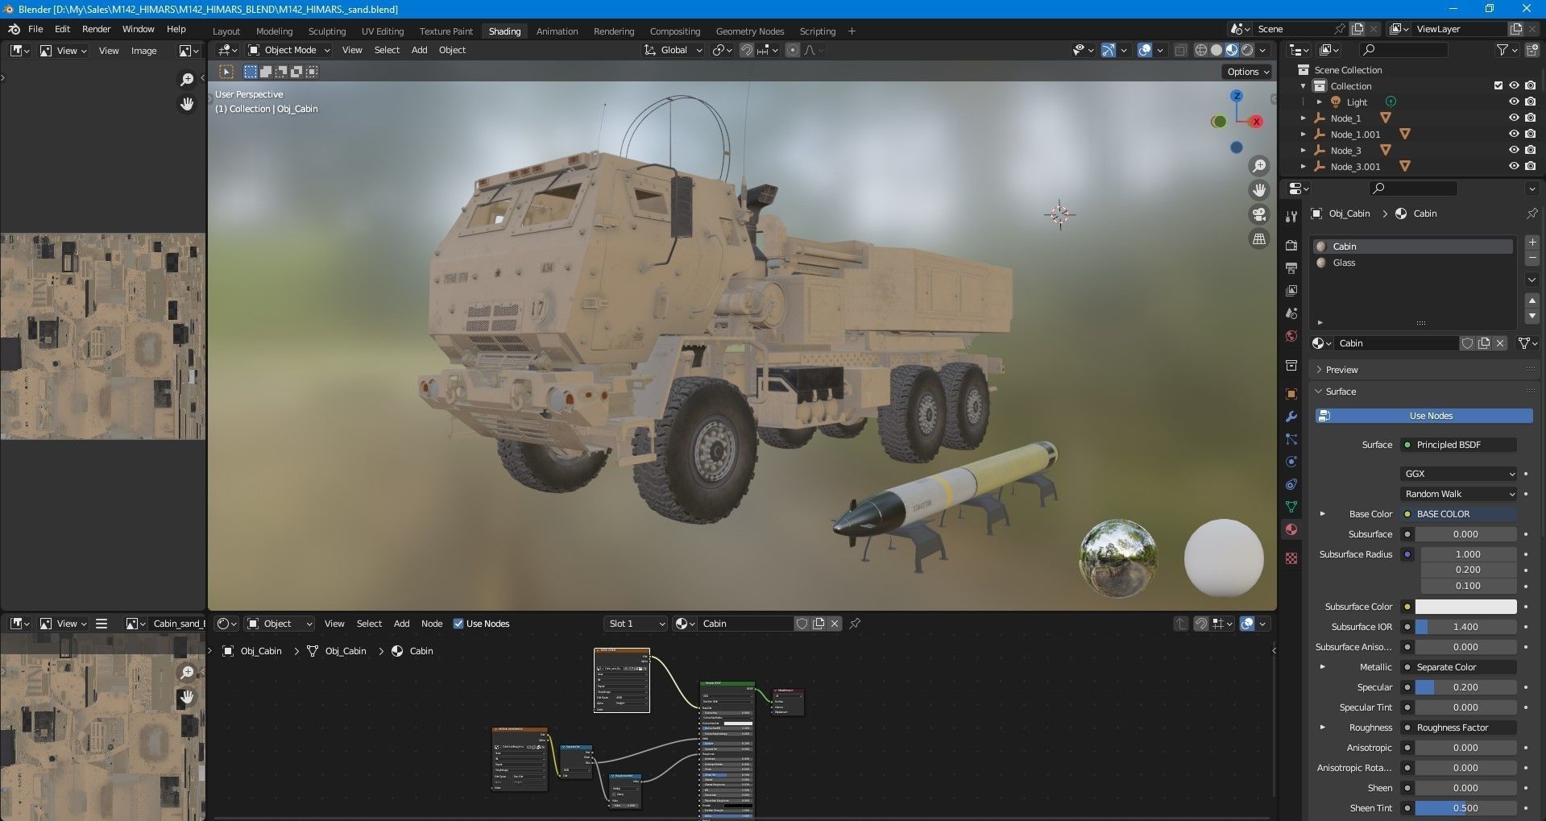
Task: Move material slot down with arrow
Action: click(1532, 316)
